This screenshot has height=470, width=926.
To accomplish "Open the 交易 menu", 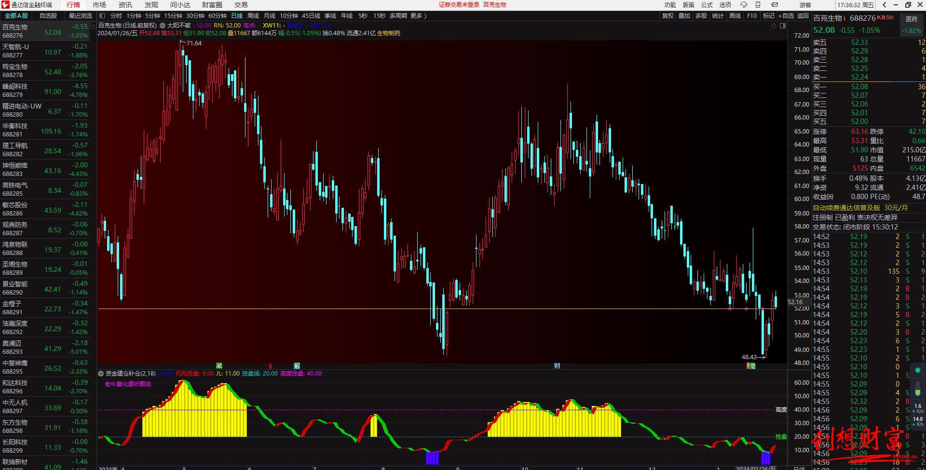I will click(241, 5).
